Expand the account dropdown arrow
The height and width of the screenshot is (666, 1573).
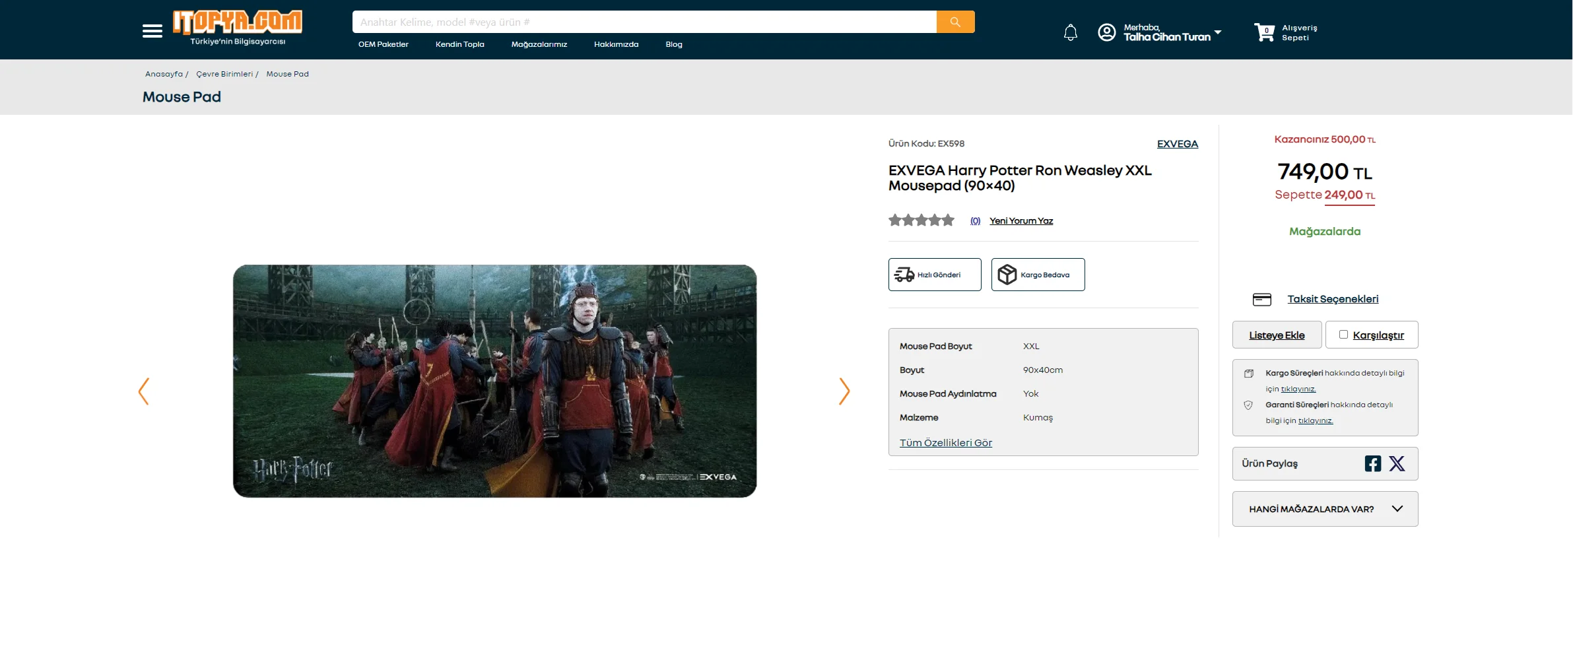tap(1218, 32)
